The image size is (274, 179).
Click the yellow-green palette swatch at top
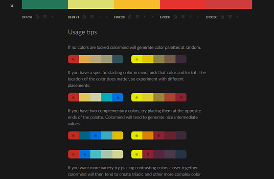91,4
